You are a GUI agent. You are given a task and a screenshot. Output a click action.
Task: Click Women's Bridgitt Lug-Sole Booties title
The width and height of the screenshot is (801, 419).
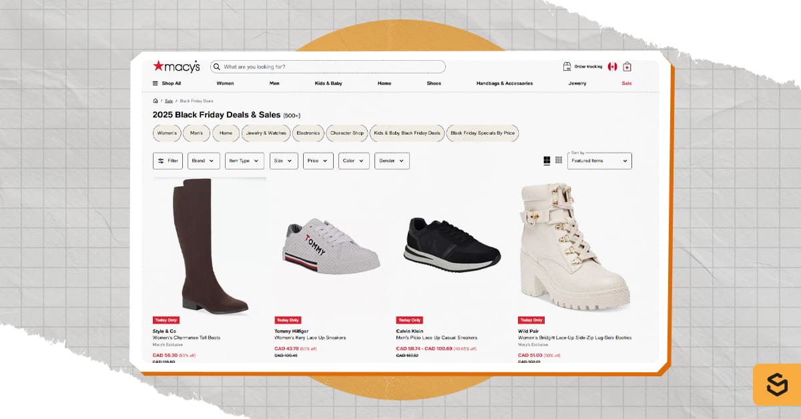click(x=575, y=338)
